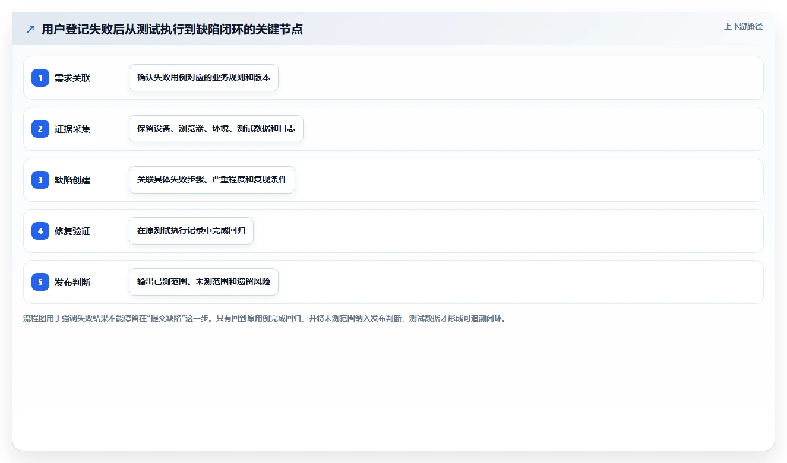The image size is (787, 463).
Task: Open the 确认失败用例对应的业务规则和版本 card
Action: point(204,78)
